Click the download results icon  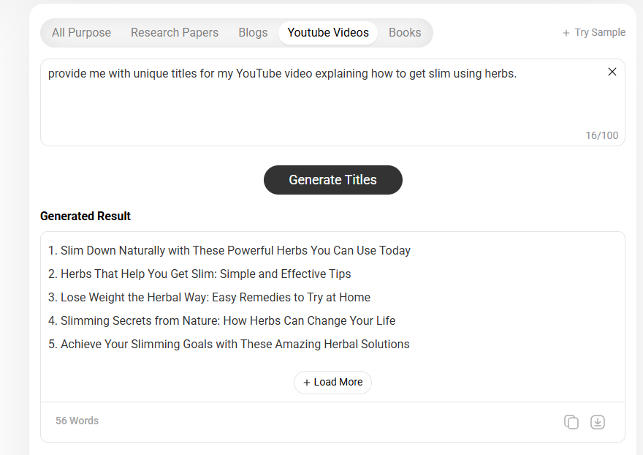coord(598,422)
